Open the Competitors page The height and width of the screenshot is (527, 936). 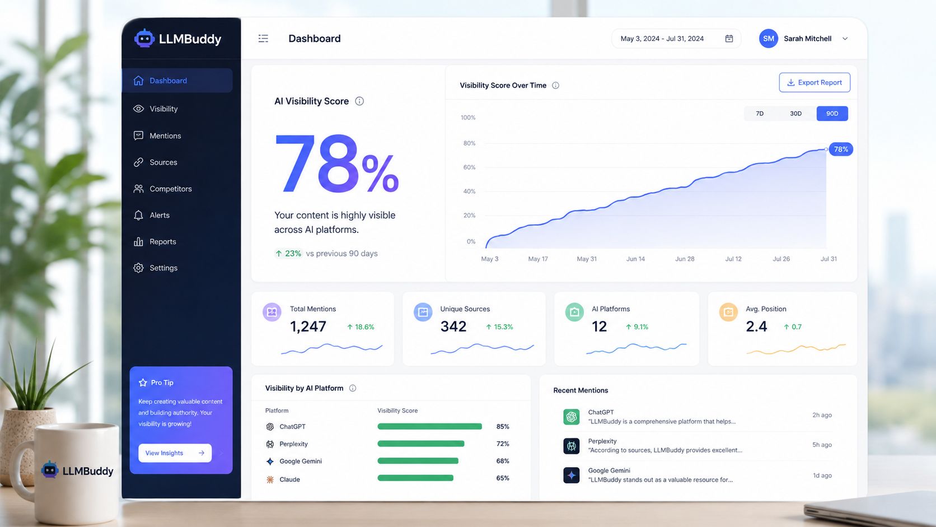click(177, 189)
